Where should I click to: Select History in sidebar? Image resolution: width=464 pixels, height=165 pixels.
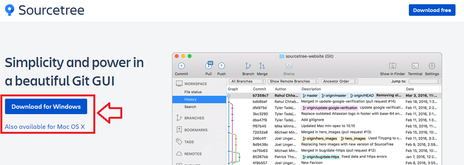point(199,99)
